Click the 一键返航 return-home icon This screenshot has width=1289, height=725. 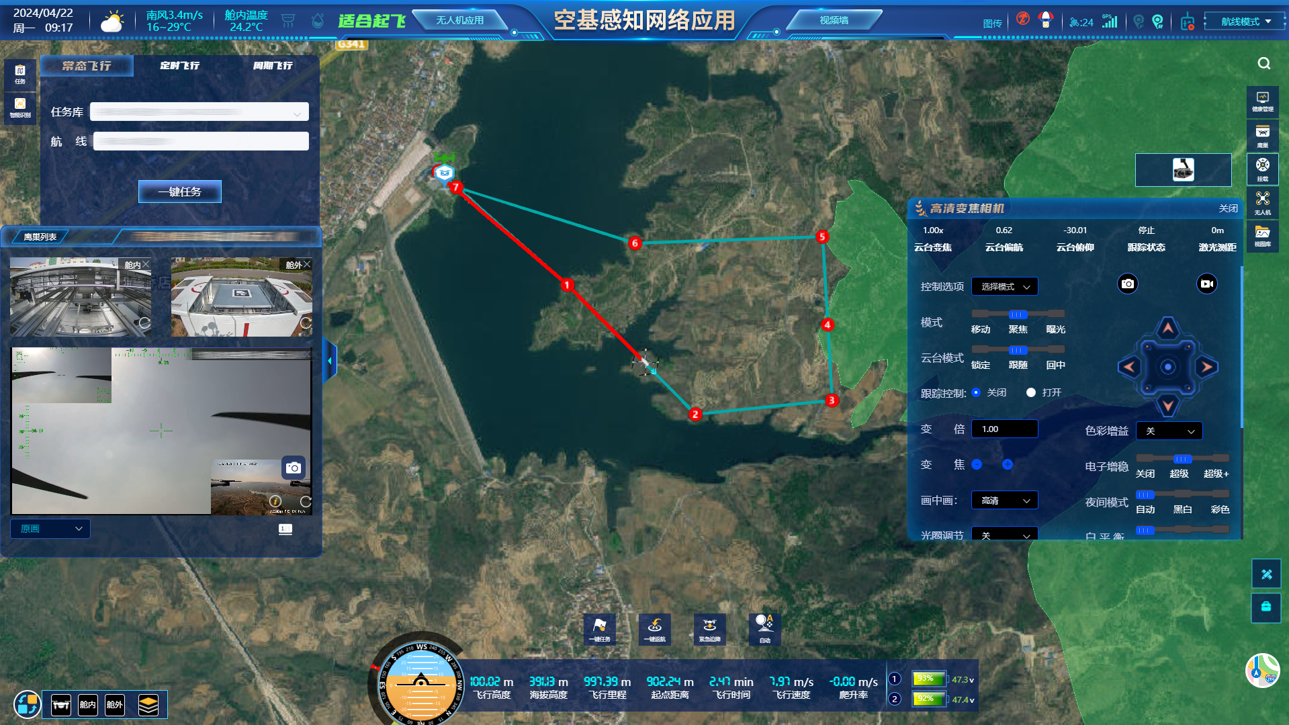pos(654,629)
